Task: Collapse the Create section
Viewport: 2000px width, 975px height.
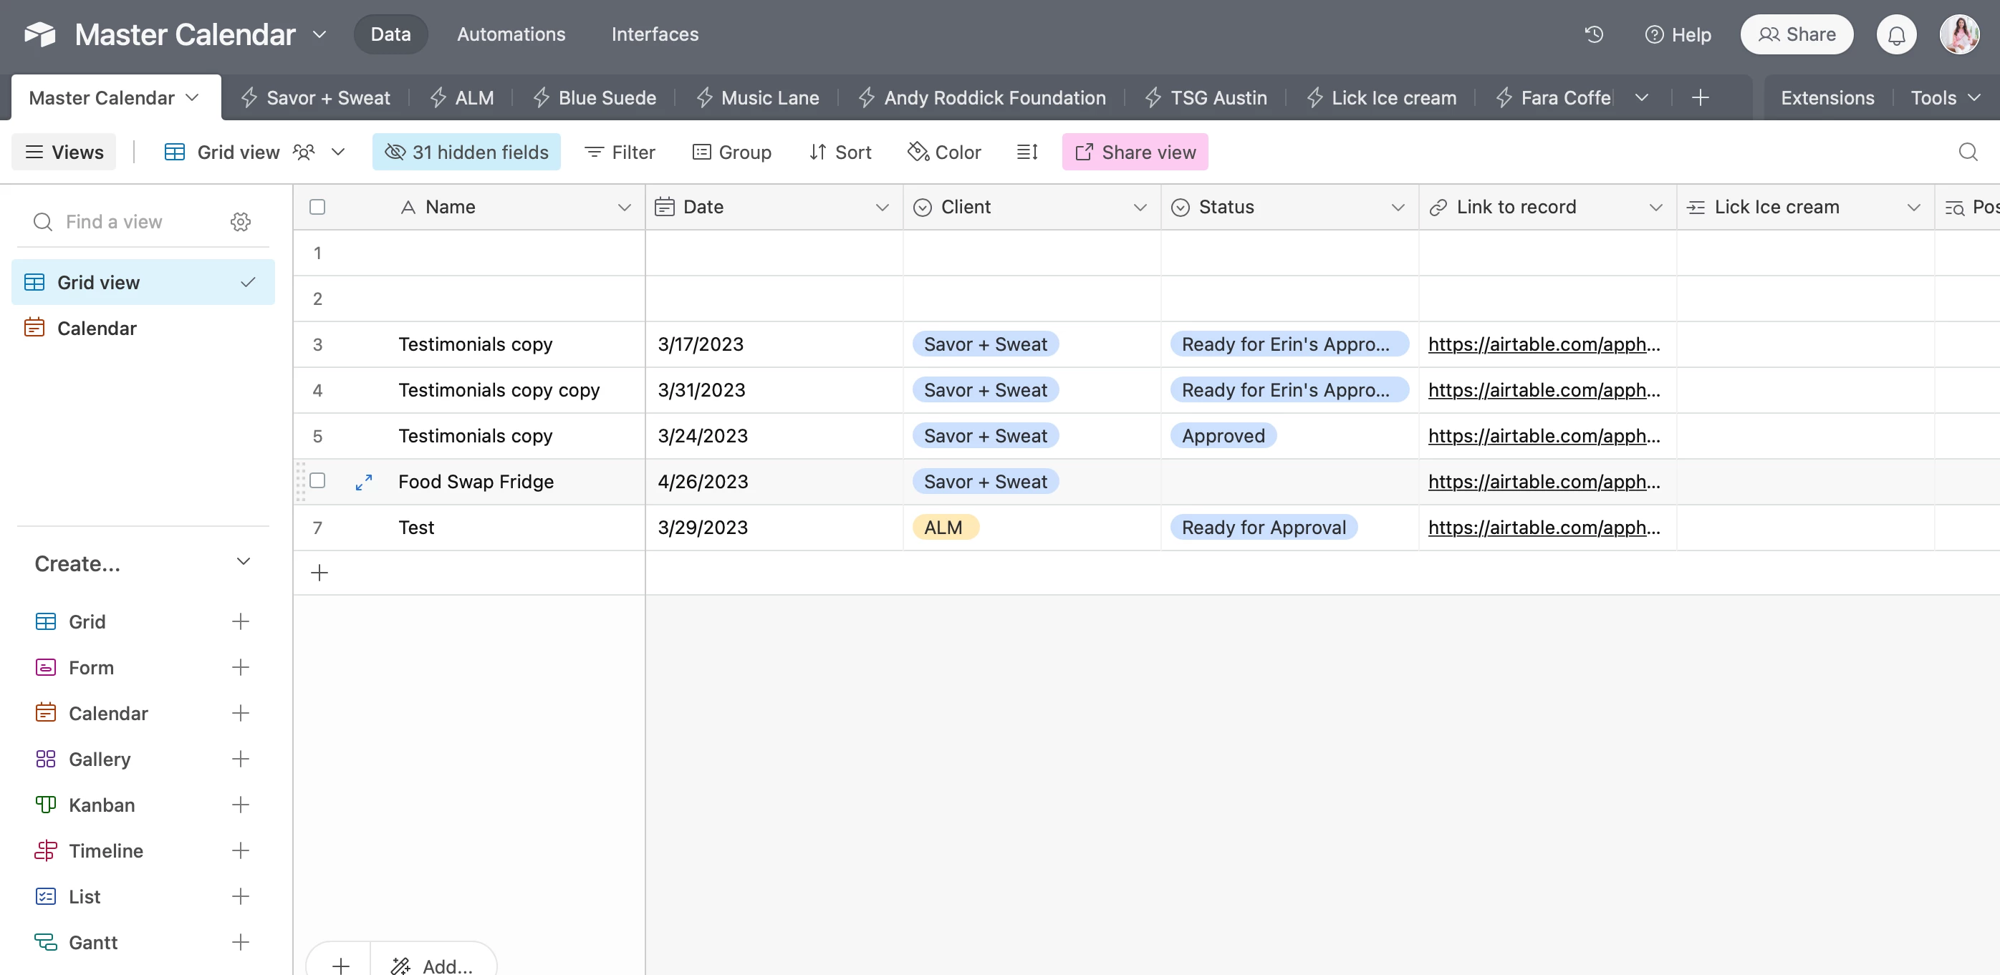Action: 243,563
